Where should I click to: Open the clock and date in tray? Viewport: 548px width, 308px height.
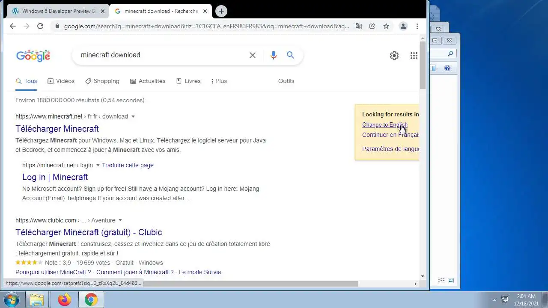tap(526, 300)
